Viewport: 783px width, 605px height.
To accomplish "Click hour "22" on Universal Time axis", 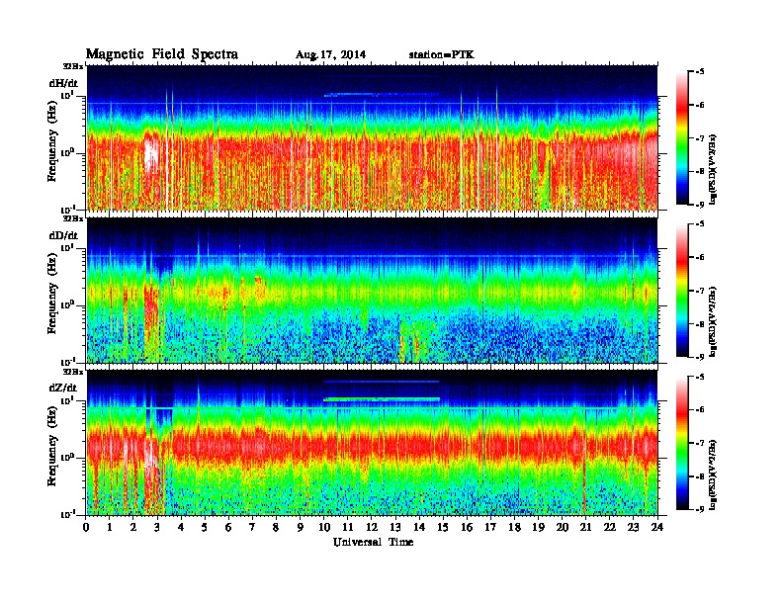I will point(610,527).
